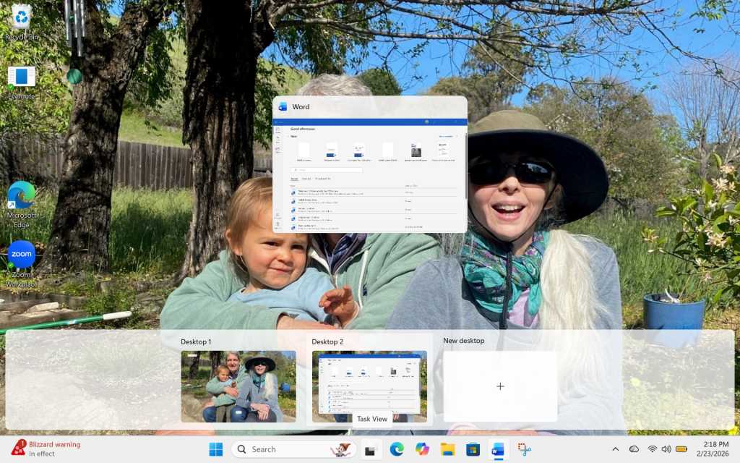
Task: Mute audio via the speaker tray icon
Action: click(666, 449)
